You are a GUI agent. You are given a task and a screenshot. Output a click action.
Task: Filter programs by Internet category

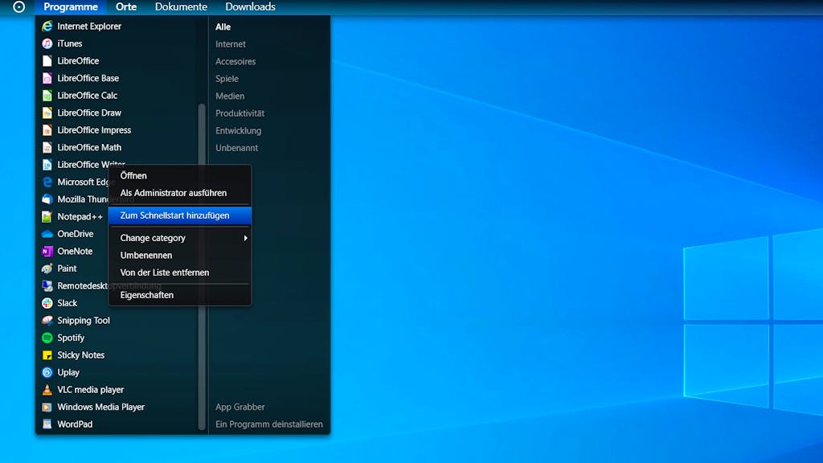(231, 44)
